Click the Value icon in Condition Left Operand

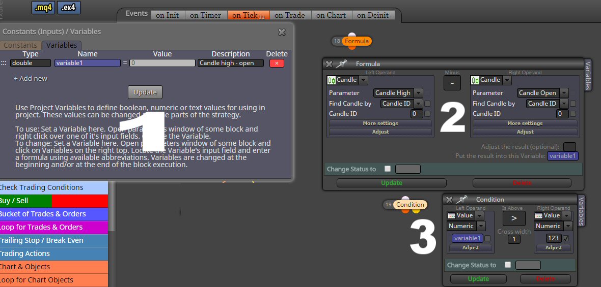point(451,215)
